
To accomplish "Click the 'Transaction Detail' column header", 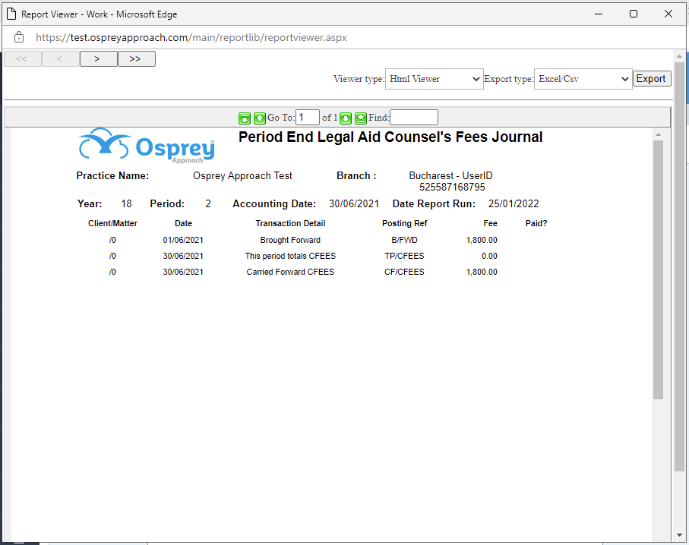I will 290,223.
